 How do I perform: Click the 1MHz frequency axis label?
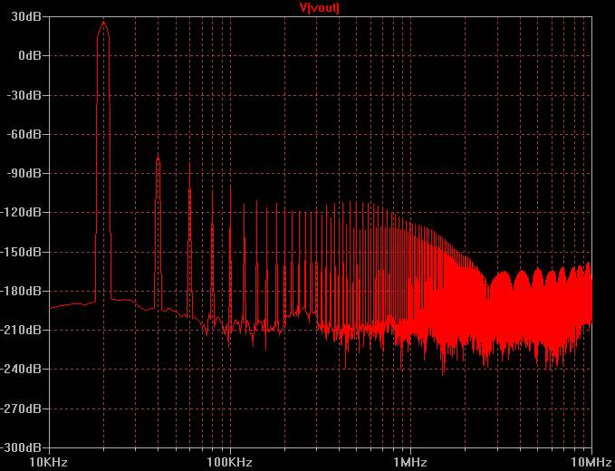coord(410,463)
